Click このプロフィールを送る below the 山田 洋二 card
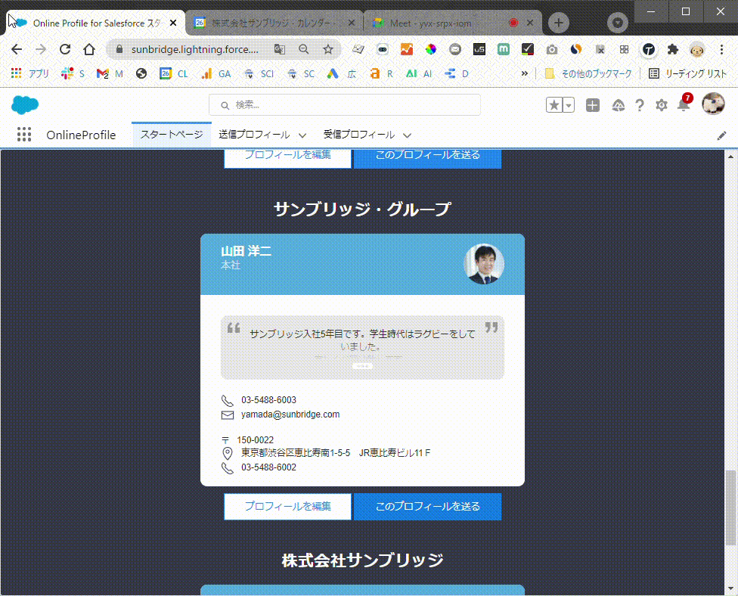738x596 pixels. point(427,507)
